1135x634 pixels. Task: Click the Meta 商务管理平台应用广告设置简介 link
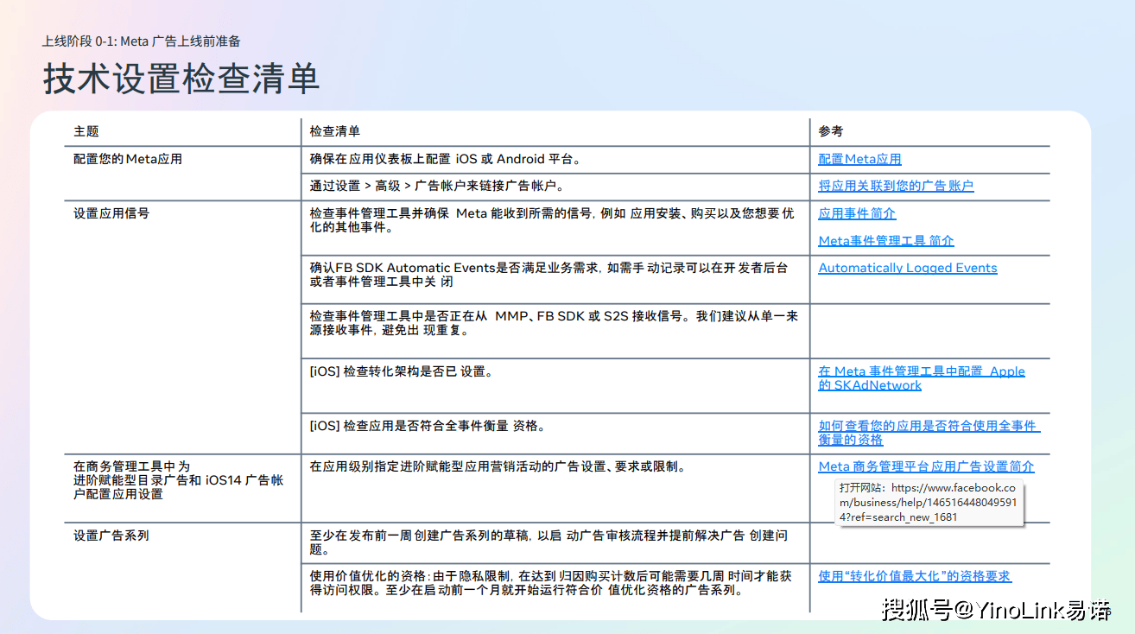point(926,466)
